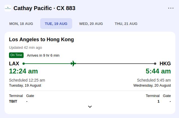Screen dimensions: 179x118
Task: Click the Los Angeles to Hong Kong heading
Action: 41,40
